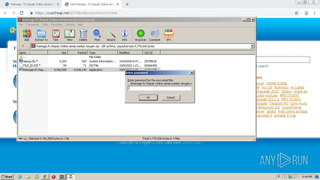This screenshot has width=320, height=180.
Task: Sort by CRC32 column header
Action: (151, 53)
